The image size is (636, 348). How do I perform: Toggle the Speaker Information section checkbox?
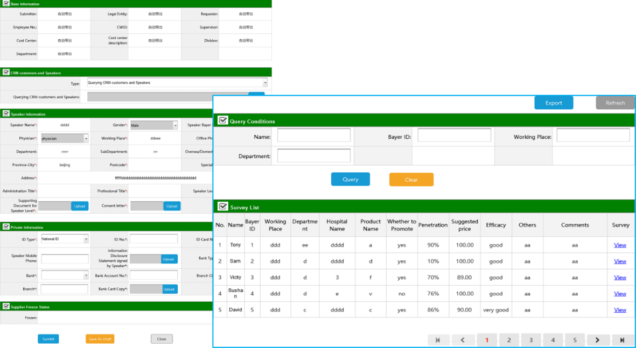6,113
